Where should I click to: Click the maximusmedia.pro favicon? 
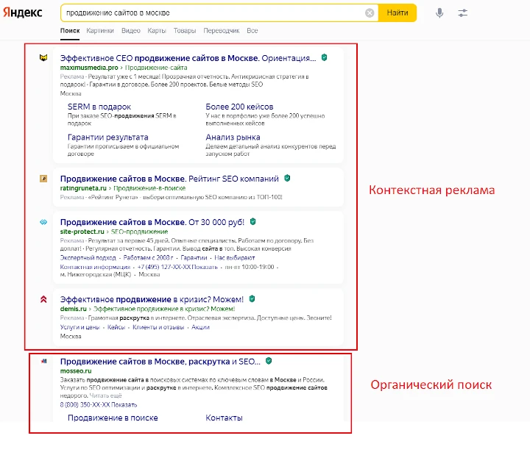click(x=43, y=58)
